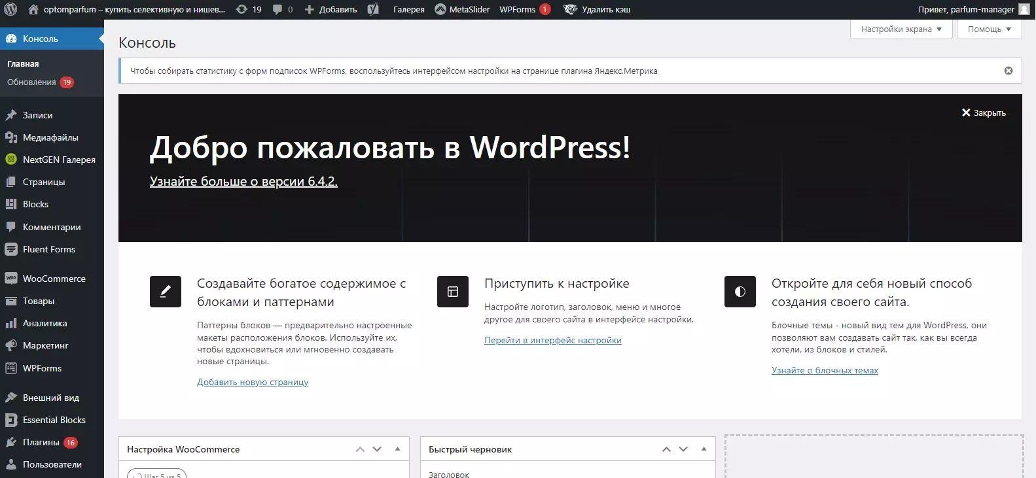Image resolution: width=1036 pixels, height=478 pixels.
Task: Open Перейти в интерфейс настройки link
Action: tap(553, 340)
